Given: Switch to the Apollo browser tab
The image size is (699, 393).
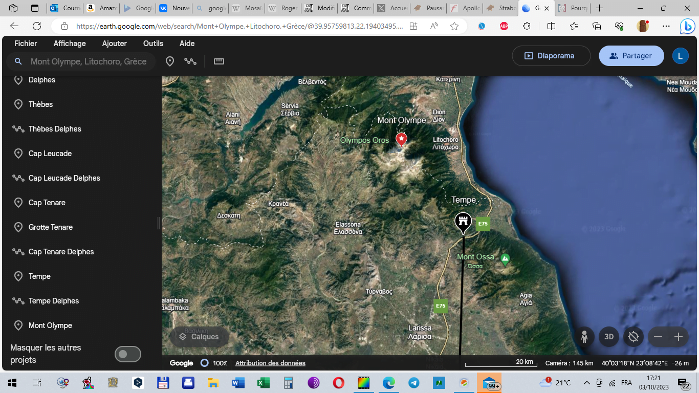Looking at the screenshot, I should point(464,8).
